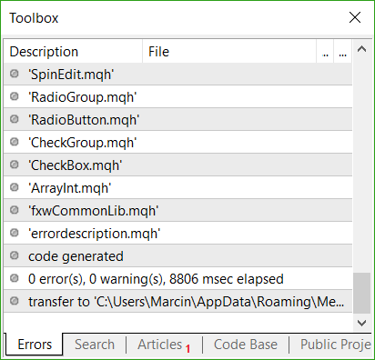Click the info icon beside the 'transfer to' row
Screen dimensions: 375x360
[x=15, y=301]
